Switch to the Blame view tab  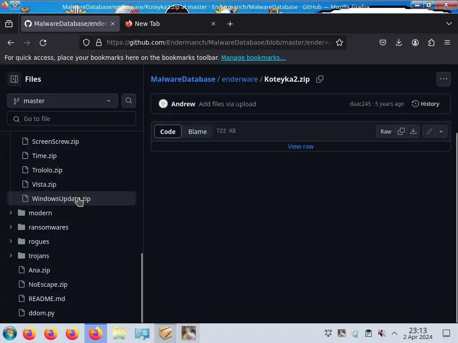197,131
